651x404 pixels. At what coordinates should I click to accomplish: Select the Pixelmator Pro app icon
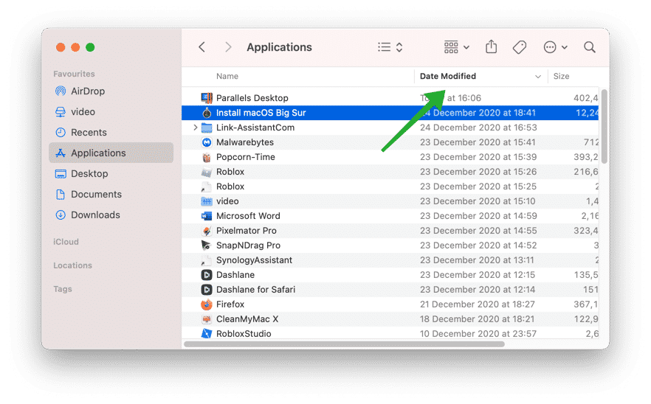point(207,231)
